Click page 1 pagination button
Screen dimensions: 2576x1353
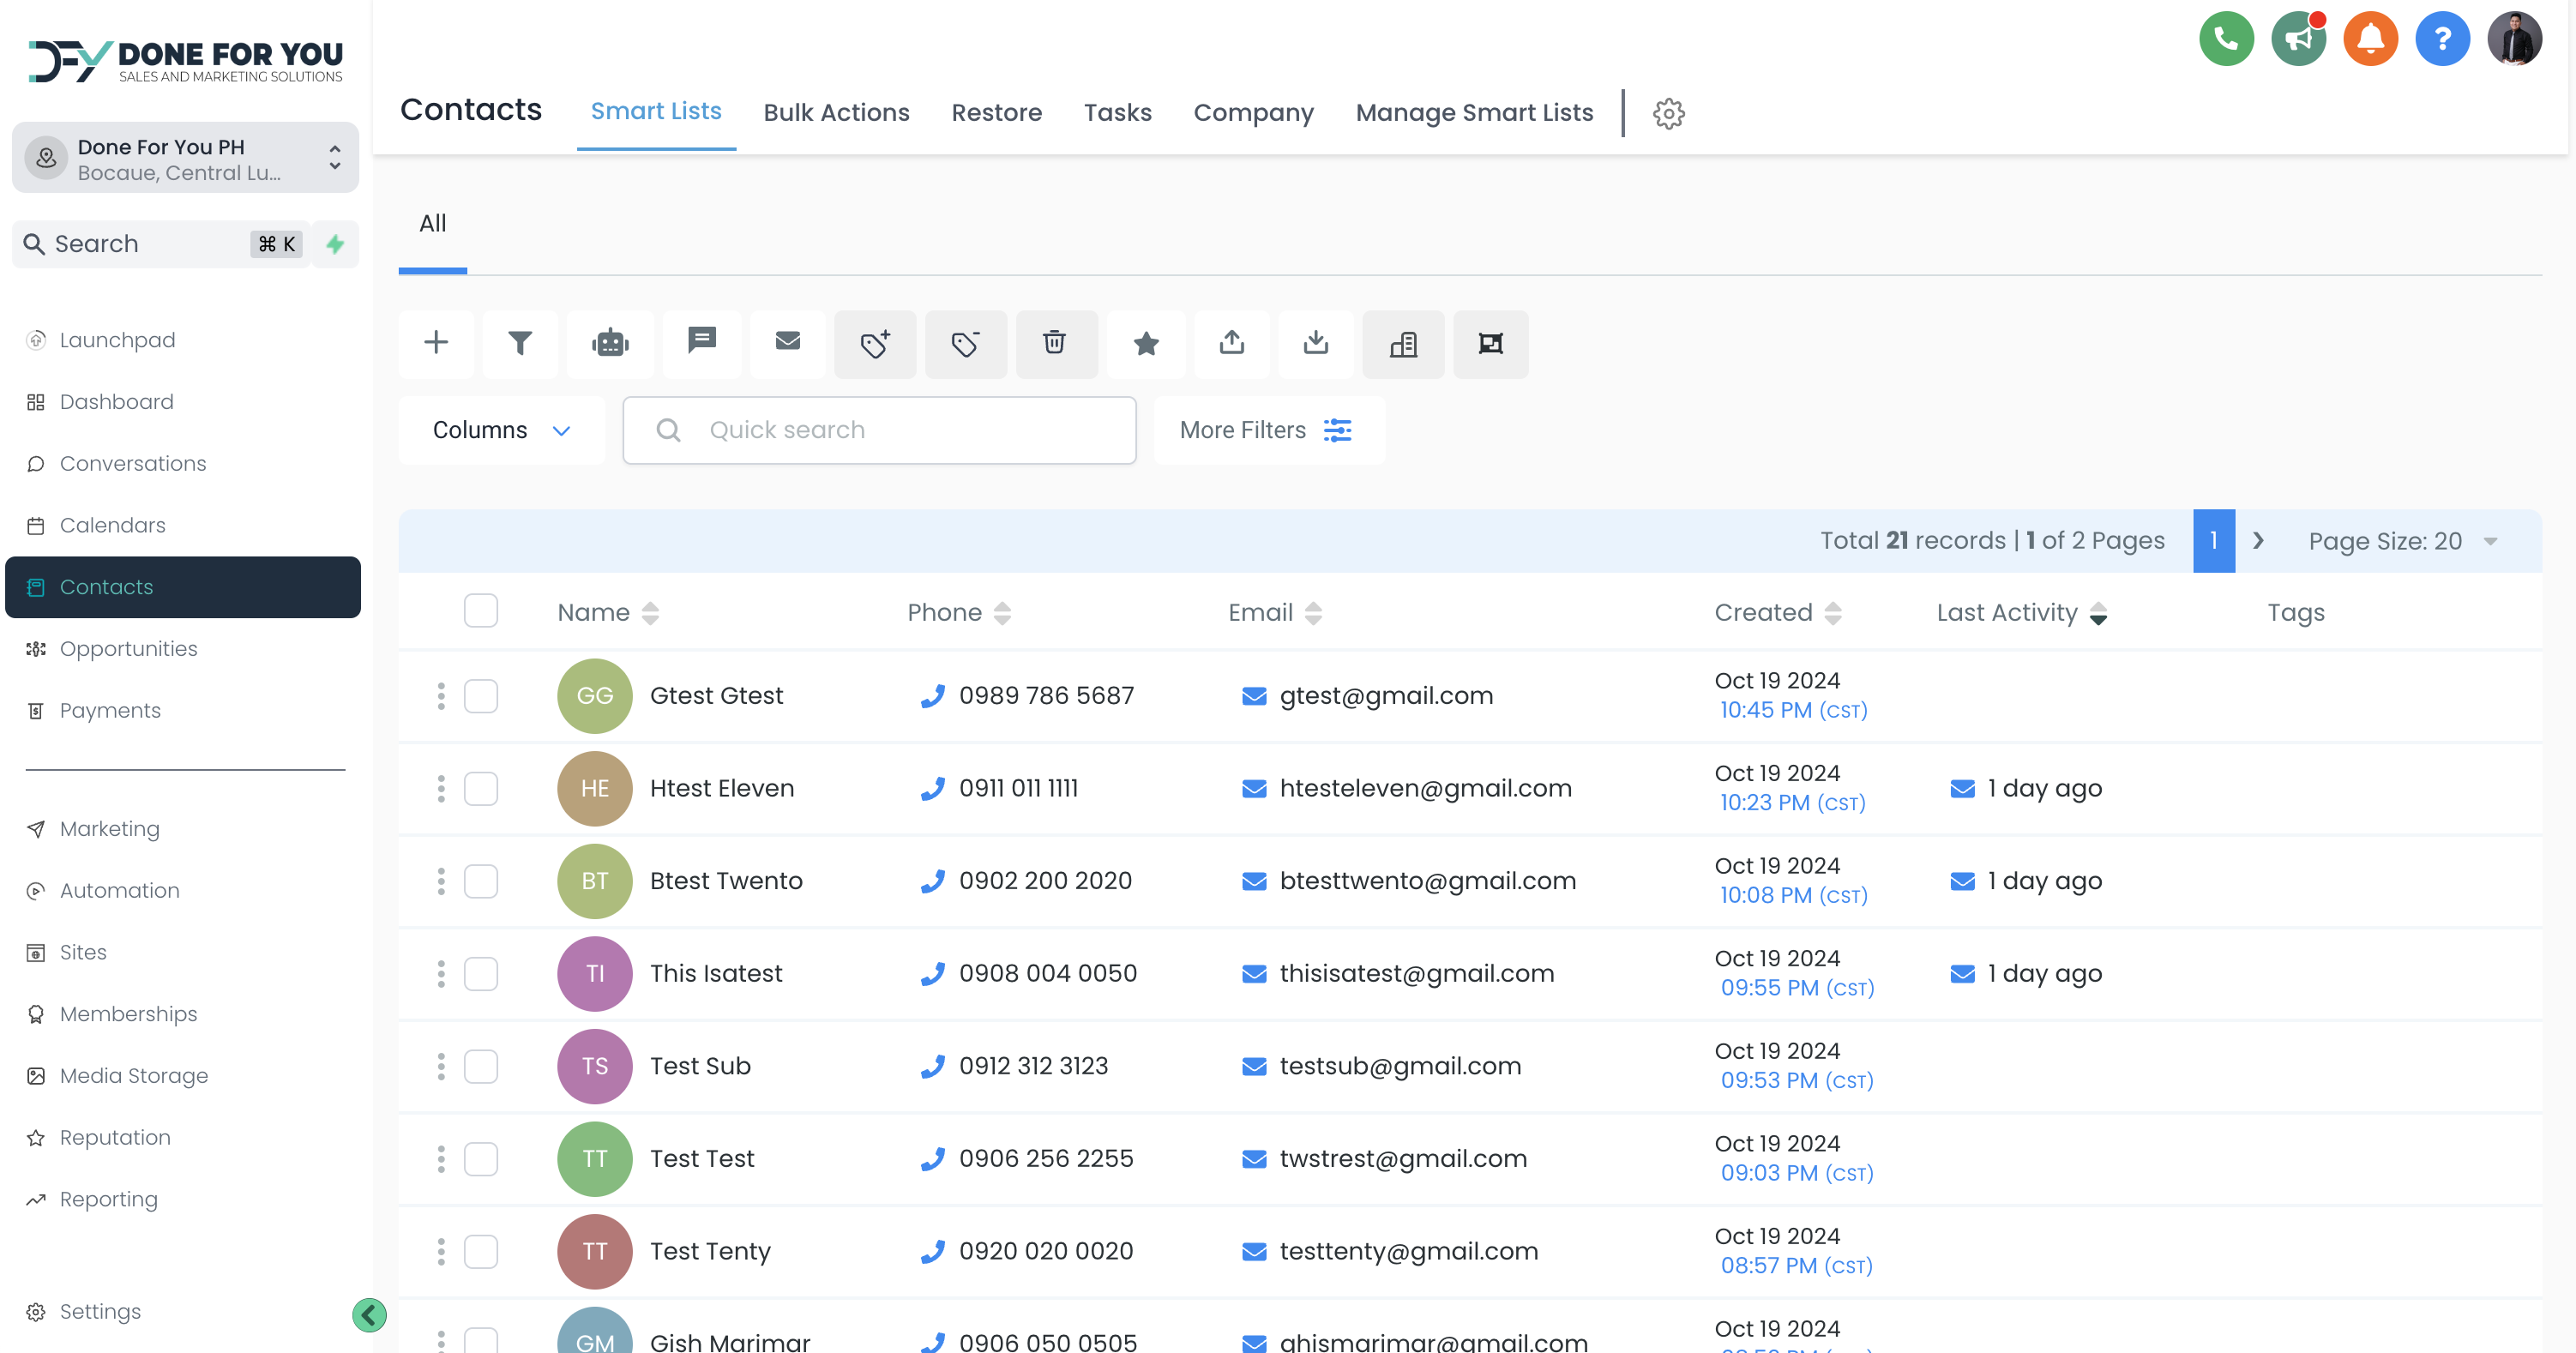pos(2214,541)
